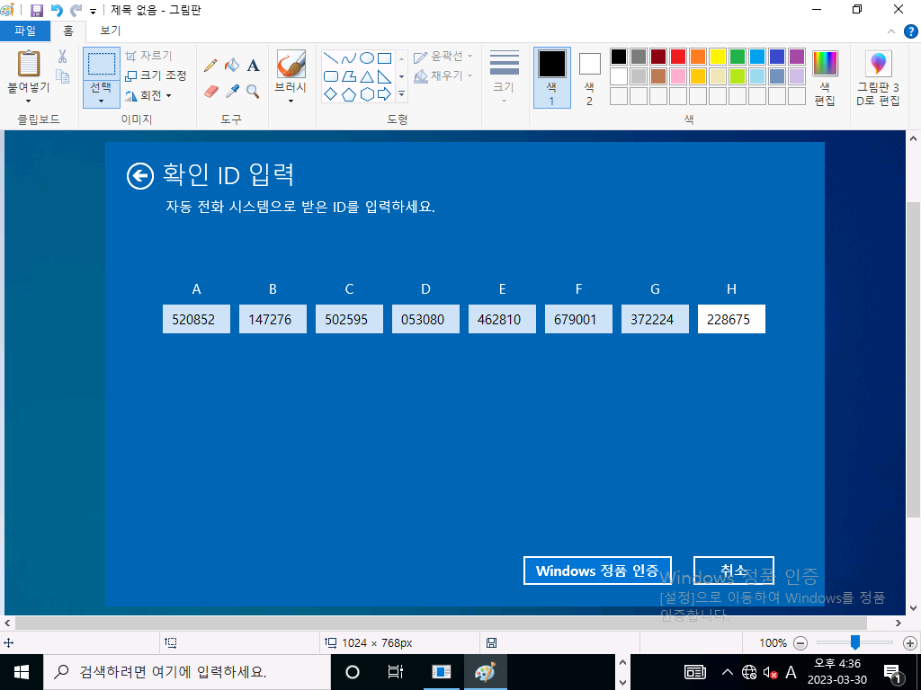Choose the Right arrow shape
The height and width of the screenshot is (690, 921).
coord(385,94)
